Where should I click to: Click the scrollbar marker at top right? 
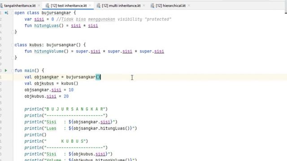[x=286, y=13]
